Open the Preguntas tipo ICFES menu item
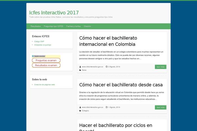Image resolution: width=197 pixels, height=131 pixels. pyautogui.click(x=54, y=26)
